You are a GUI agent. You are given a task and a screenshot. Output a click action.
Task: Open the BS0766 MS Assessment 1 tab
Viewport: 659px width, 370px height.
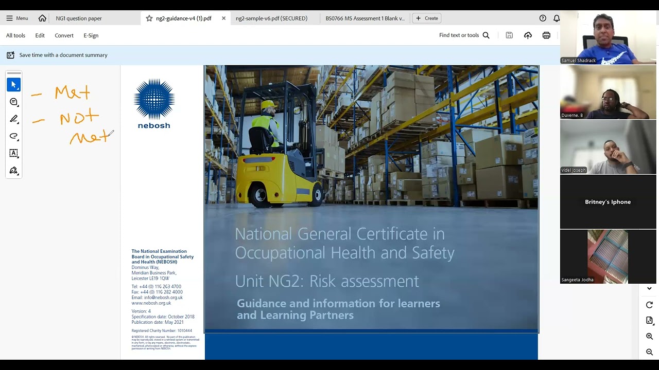pos(365,18)
